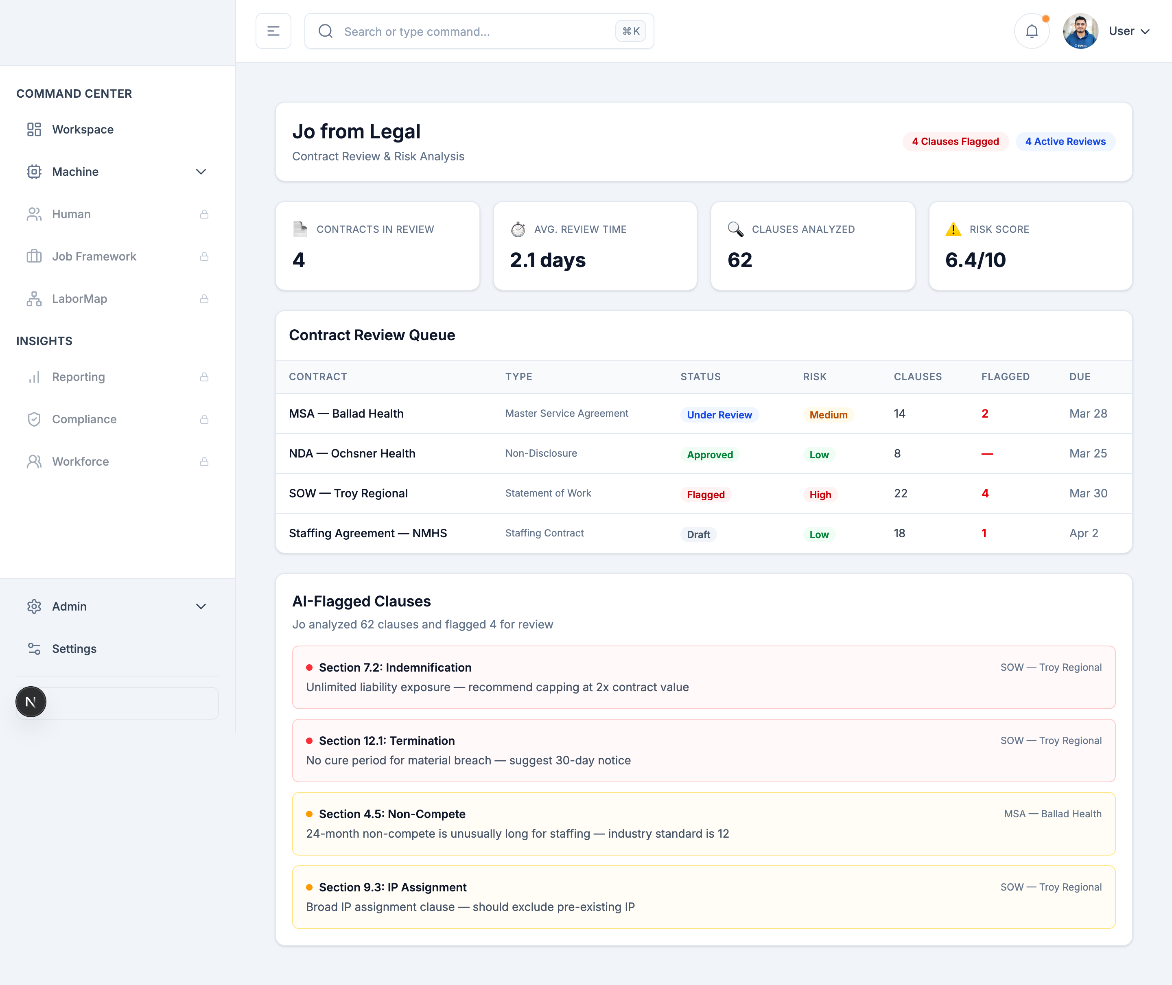The height and width of the screenshot is (985, 1172).
Task: Select Workforce in Insights menu
Action: point(81,462)
